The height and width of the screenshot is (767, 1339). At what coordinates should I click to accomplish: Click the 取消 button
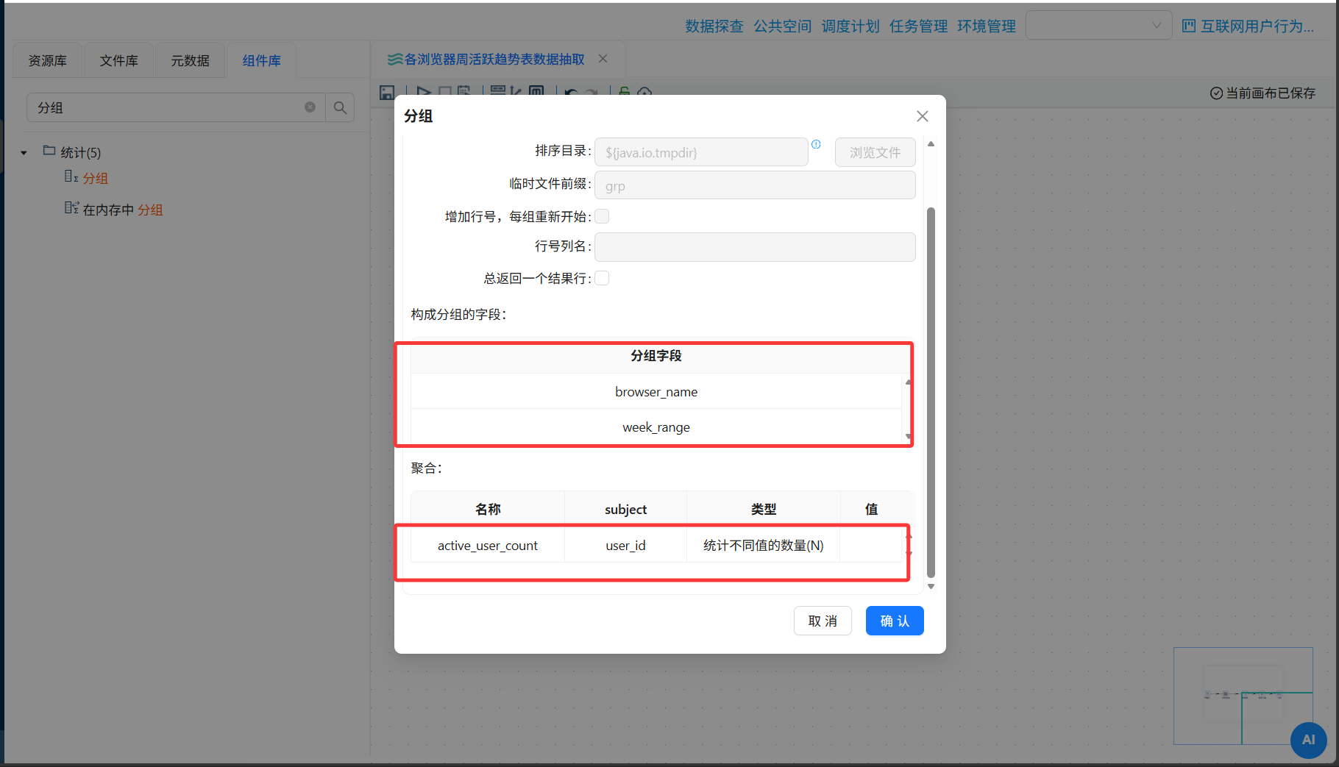point(823,621)
